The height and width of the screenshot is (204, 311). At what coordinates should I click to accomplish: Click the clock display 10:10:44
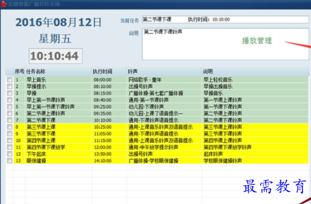pos(56,56)
